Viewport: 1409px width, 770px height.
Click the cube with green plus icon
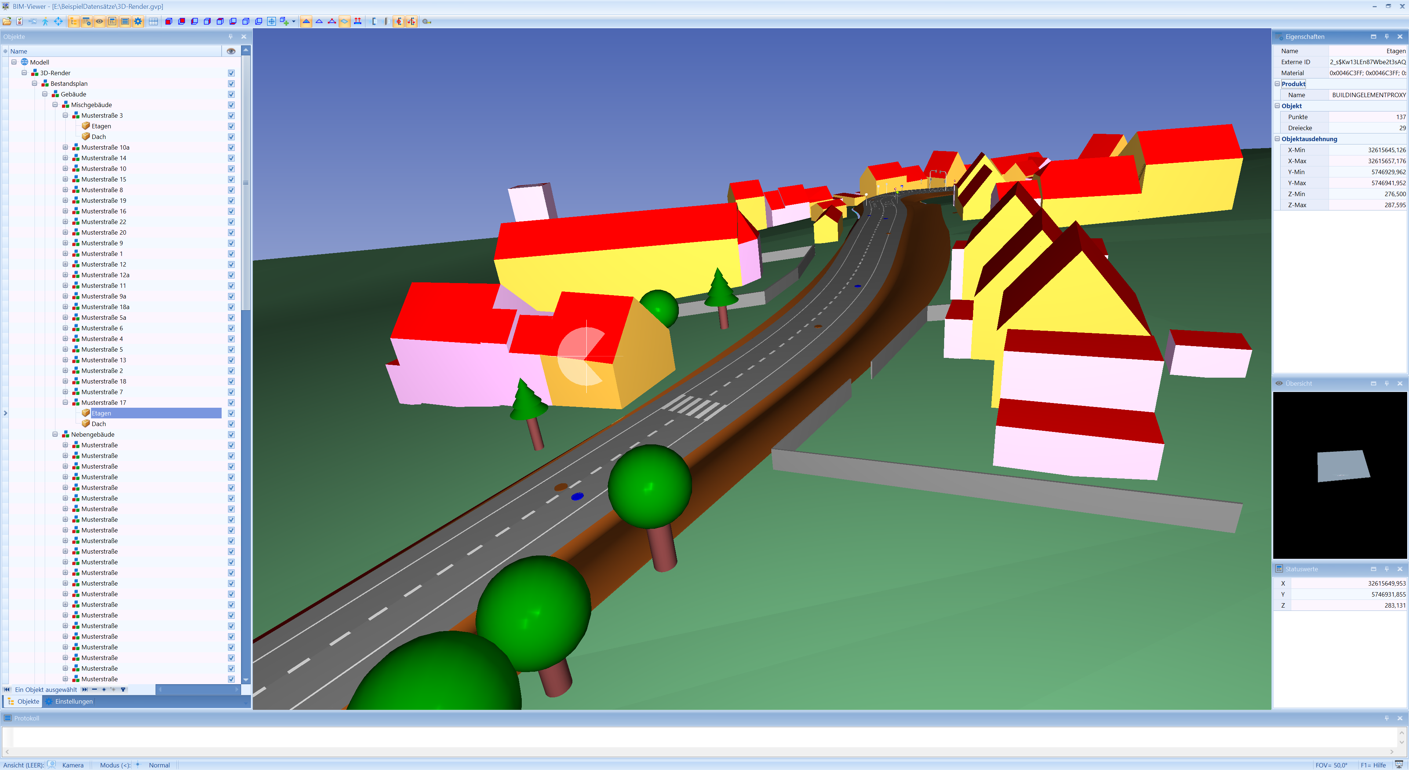pyautogui.click(x=284, y=21)
